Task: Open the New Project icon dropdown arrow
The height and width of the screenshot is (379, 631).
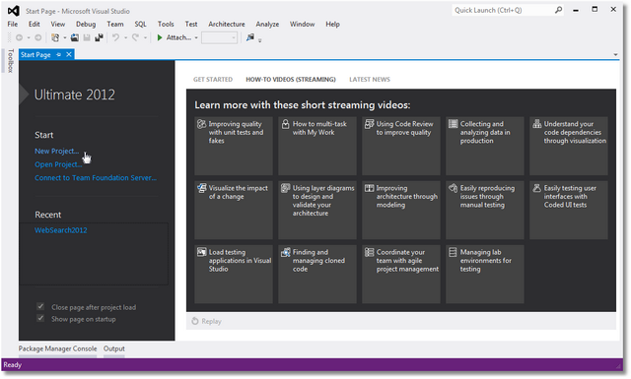Action: coord(64,37)
